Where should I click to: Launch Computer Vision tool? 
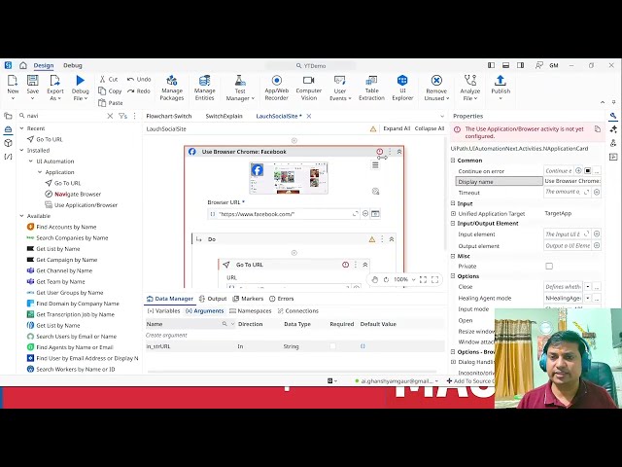[x=309, y=88]
